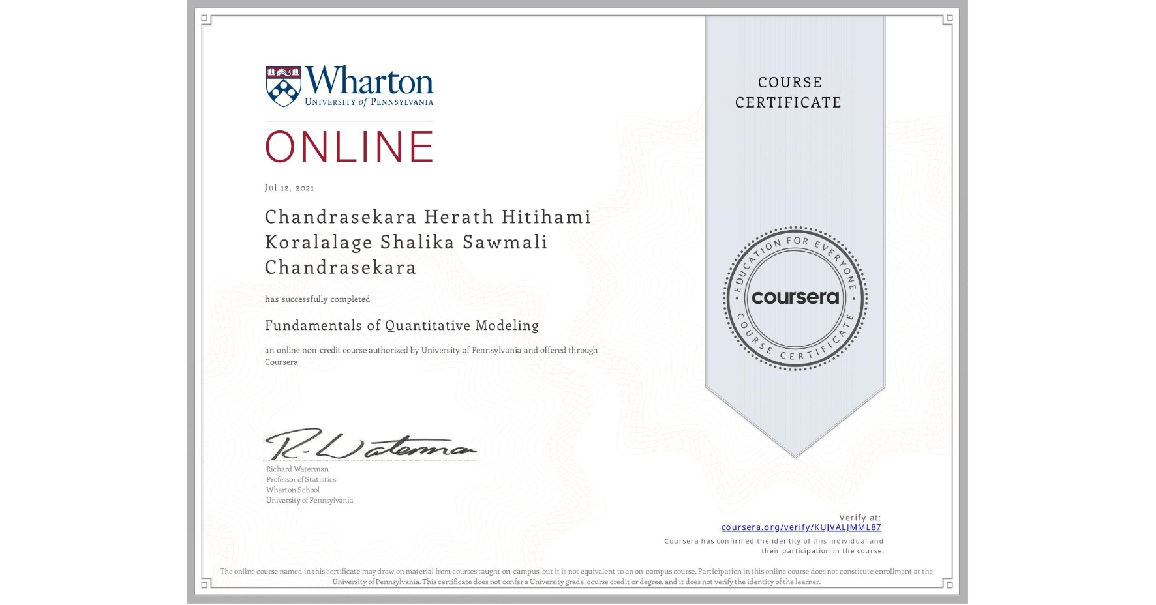Viewport: 1156px width, 605px height.
Task: Click the University of Pennsylvania text under Wharton
Action: [x=369, y=103]
